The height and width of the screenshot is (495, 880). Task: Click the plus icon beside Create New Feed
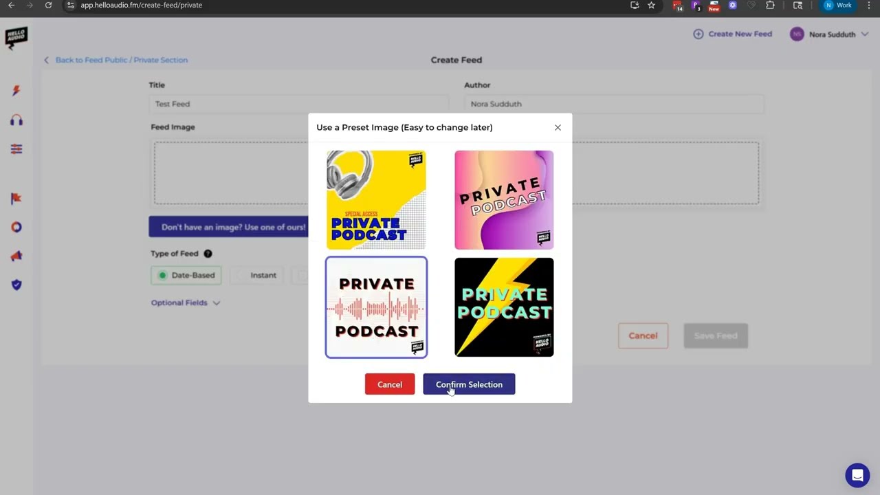[x=698, y=34]
